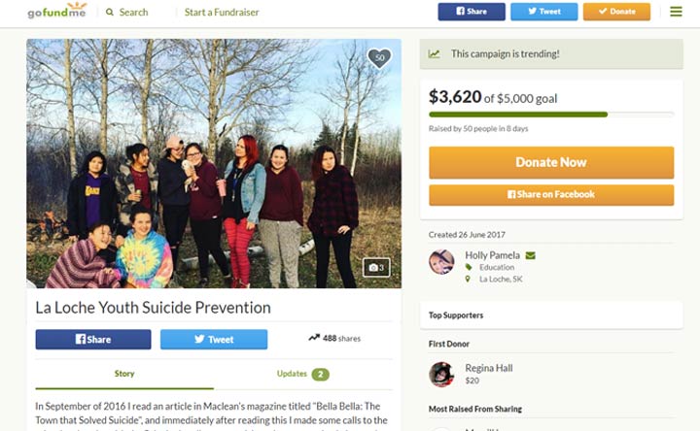Select the Story tab

(124, 374)
